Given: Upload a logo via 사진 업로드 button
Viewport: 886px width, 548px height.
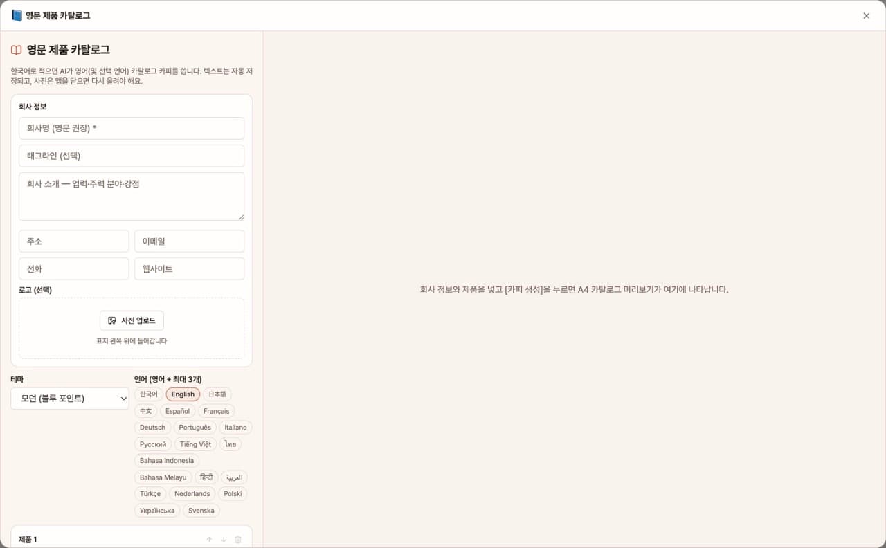Looking at the screenshot, I should 132,320.
